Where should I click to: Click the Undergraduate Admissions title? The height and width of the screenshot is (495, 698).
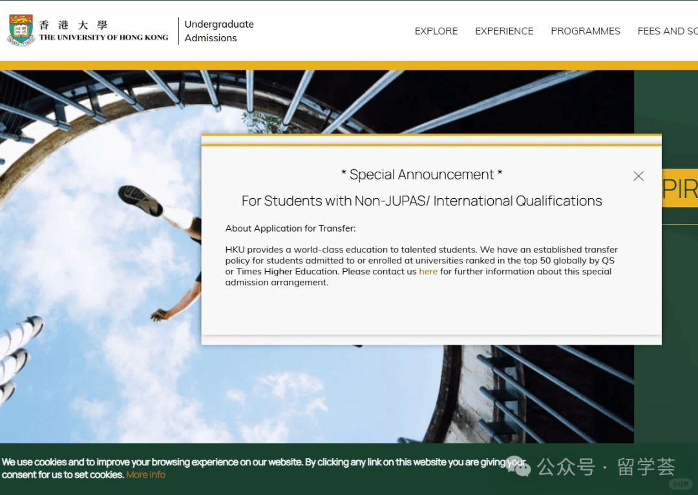(219, 31)
